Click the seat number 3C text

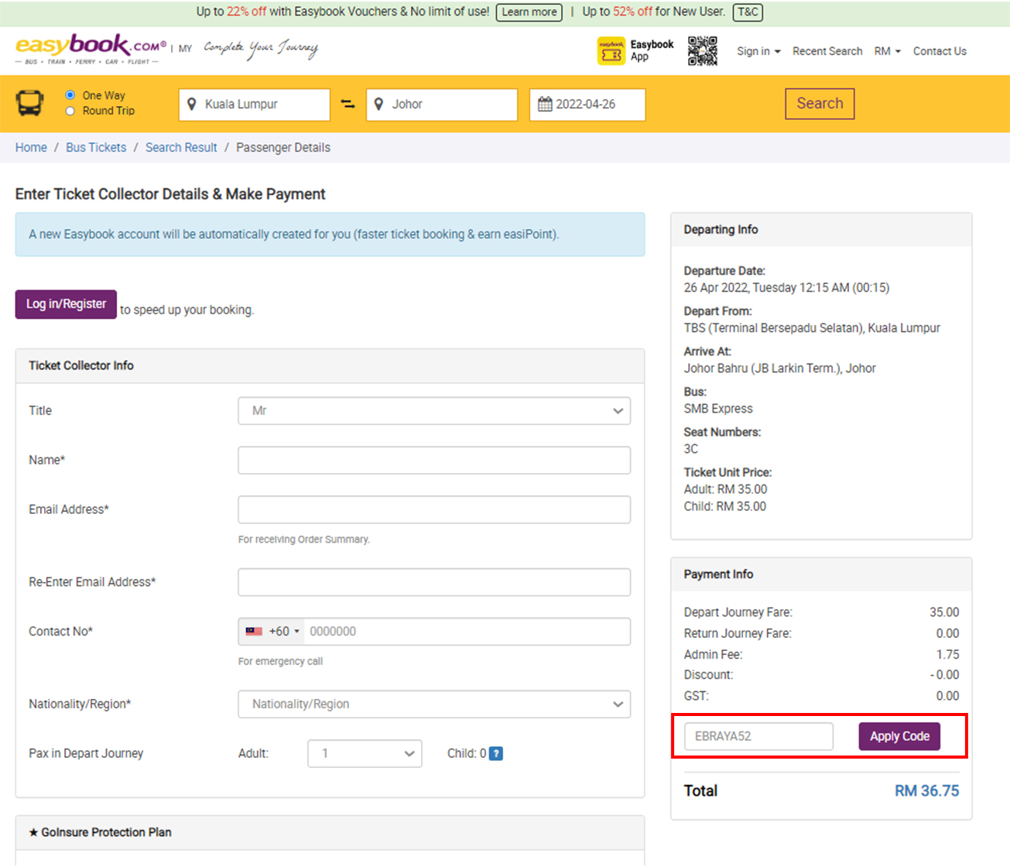coord(691,449)
